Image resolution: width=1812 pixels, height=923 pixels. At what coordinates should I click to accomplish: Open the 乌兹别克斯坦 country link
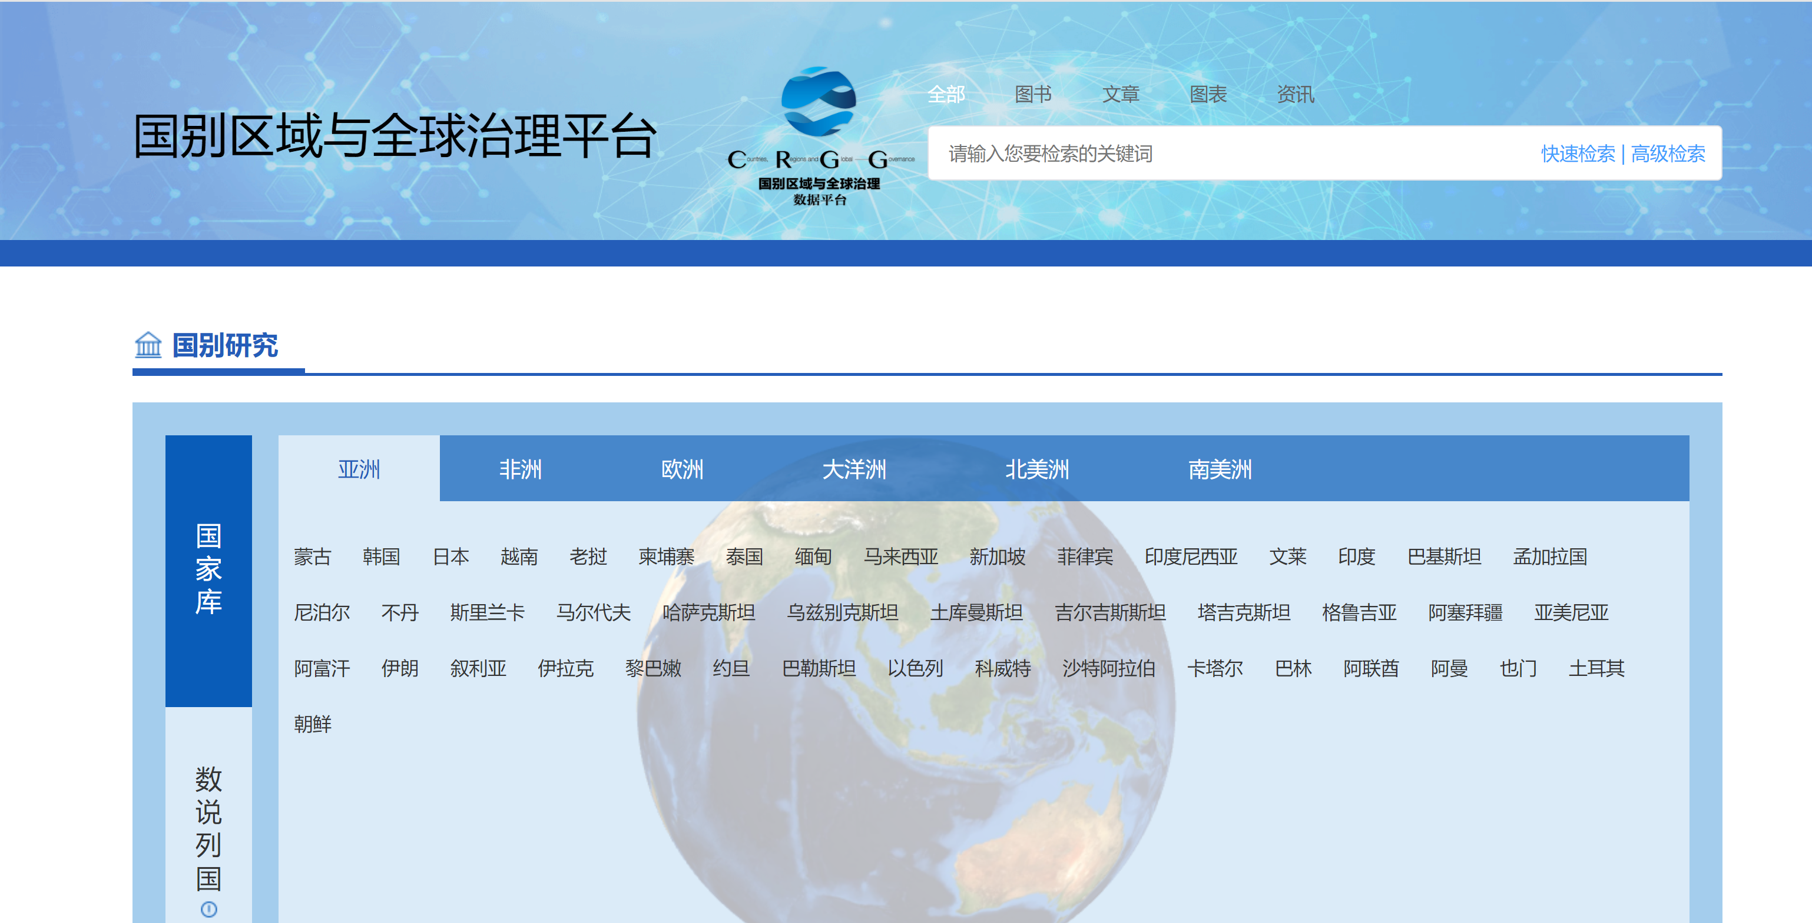pos(842,612)
